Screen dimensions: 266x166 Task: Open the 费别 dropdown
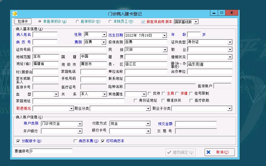point(104,42)
